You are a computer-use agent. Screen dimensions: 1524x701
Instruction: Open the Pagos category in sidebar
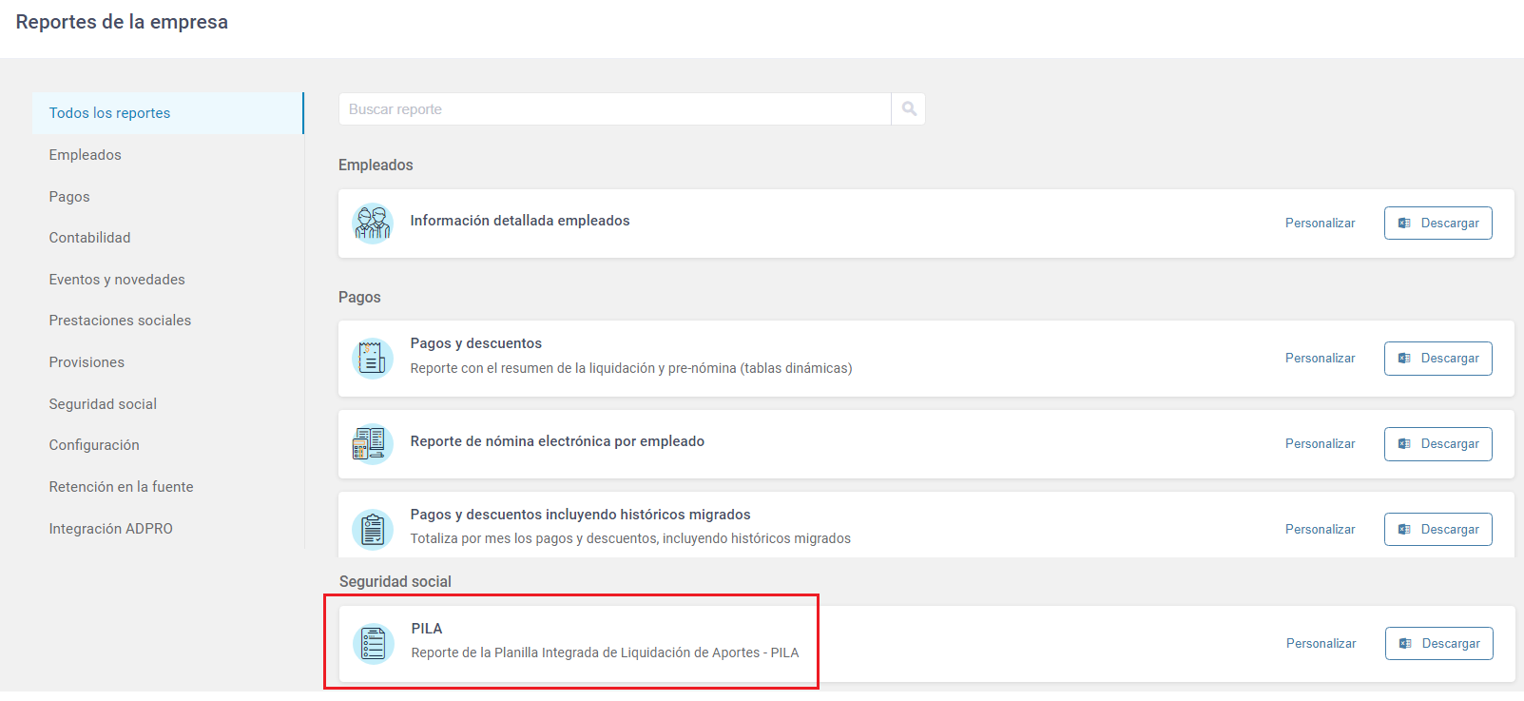tap(69, 197)
